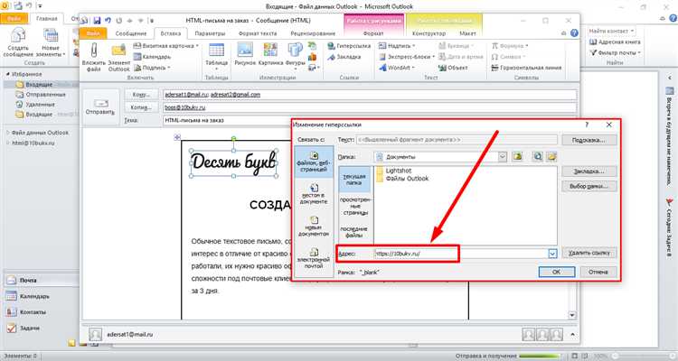The width and height of the screenshot is (678, 361).
Task: Click the Гиперссылка ribbon button
Action: point(349,46)
